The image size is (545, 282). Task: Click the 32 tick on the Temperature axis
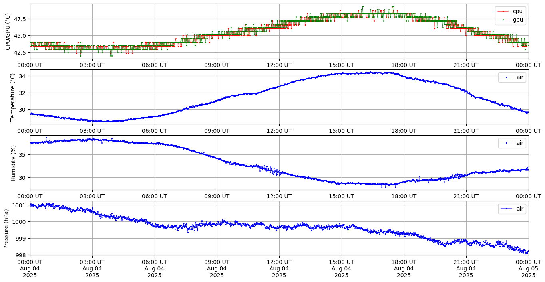[x=23, y=93]
